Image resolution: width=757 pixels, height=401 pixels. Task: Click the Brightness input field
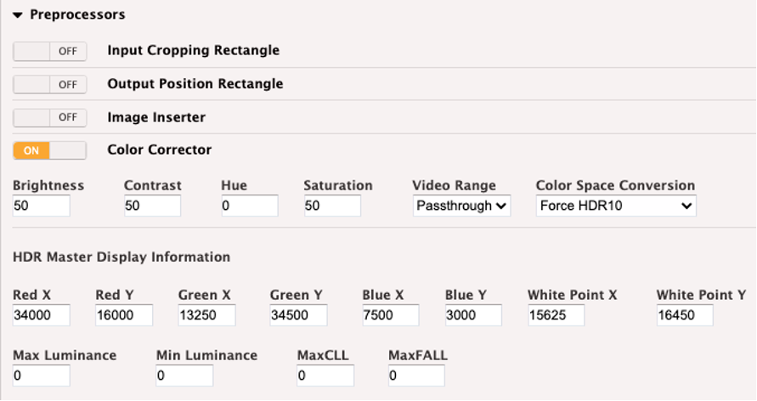(x=41, y=206)
